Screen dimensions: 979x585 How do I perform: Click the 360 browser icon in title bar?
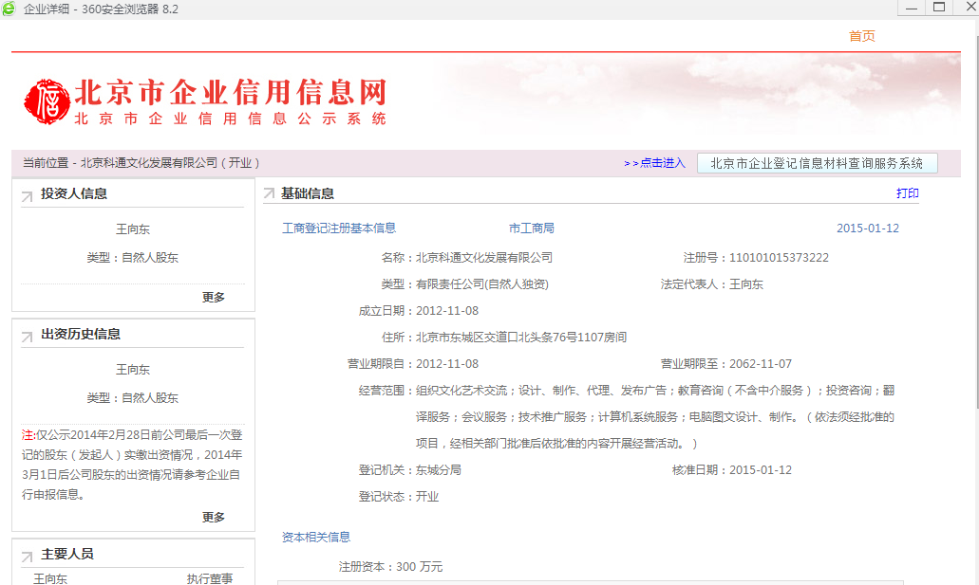[x=9, y=9]
